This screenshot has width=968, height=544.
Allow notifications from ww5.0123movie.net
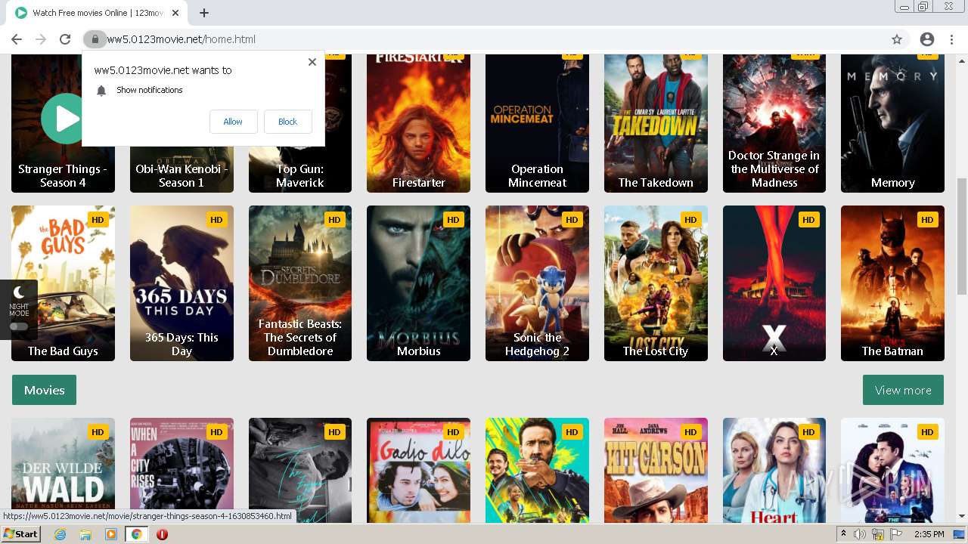pyautogui.click(x=233, y=122)
